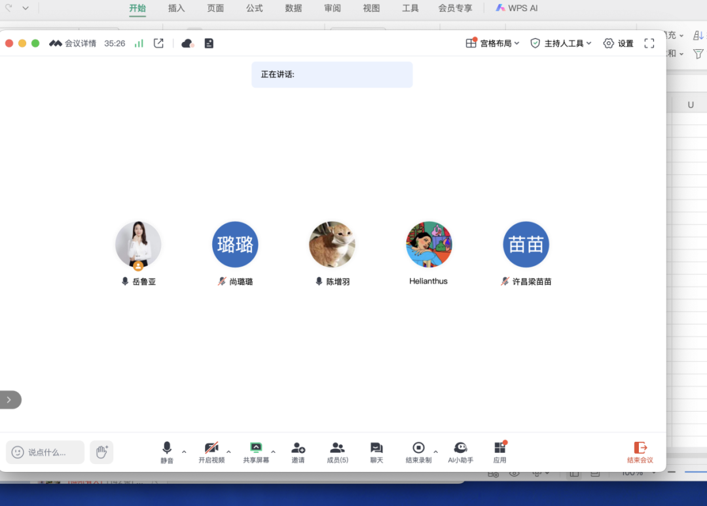Viewport: 707px width, 506px height.
Task: Open the 公式 ribbon tab
Action: point(254,9)
